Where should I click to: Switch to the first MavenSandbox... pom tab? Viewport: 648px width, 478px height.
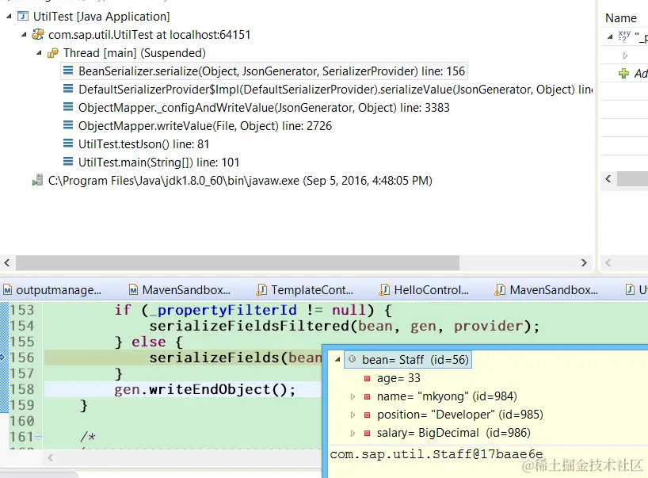180,290
